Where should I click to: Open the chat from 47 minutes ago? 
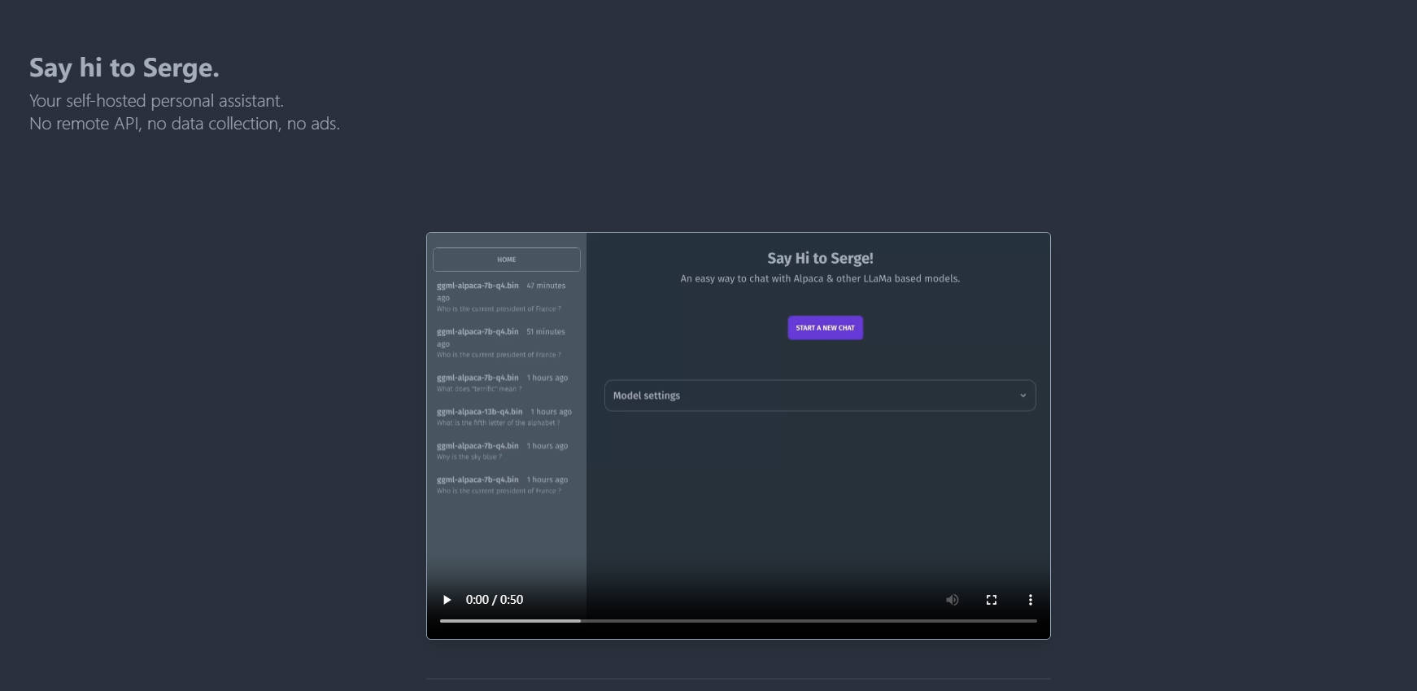coord(501,297)
